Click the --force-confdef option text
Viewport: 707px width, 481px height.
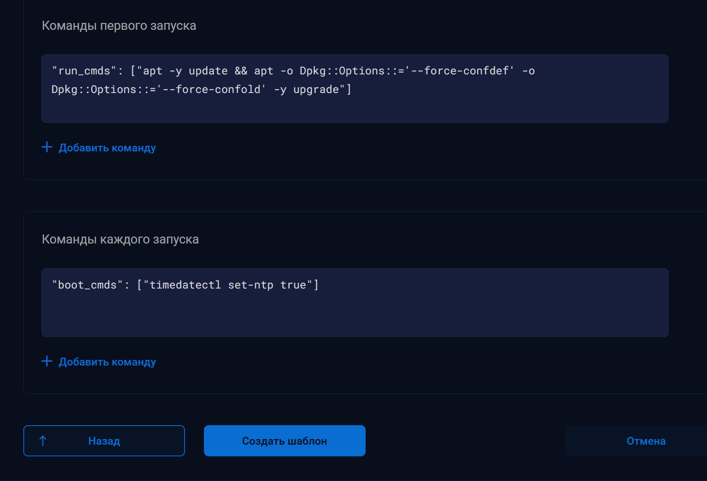tap(462, 71)
